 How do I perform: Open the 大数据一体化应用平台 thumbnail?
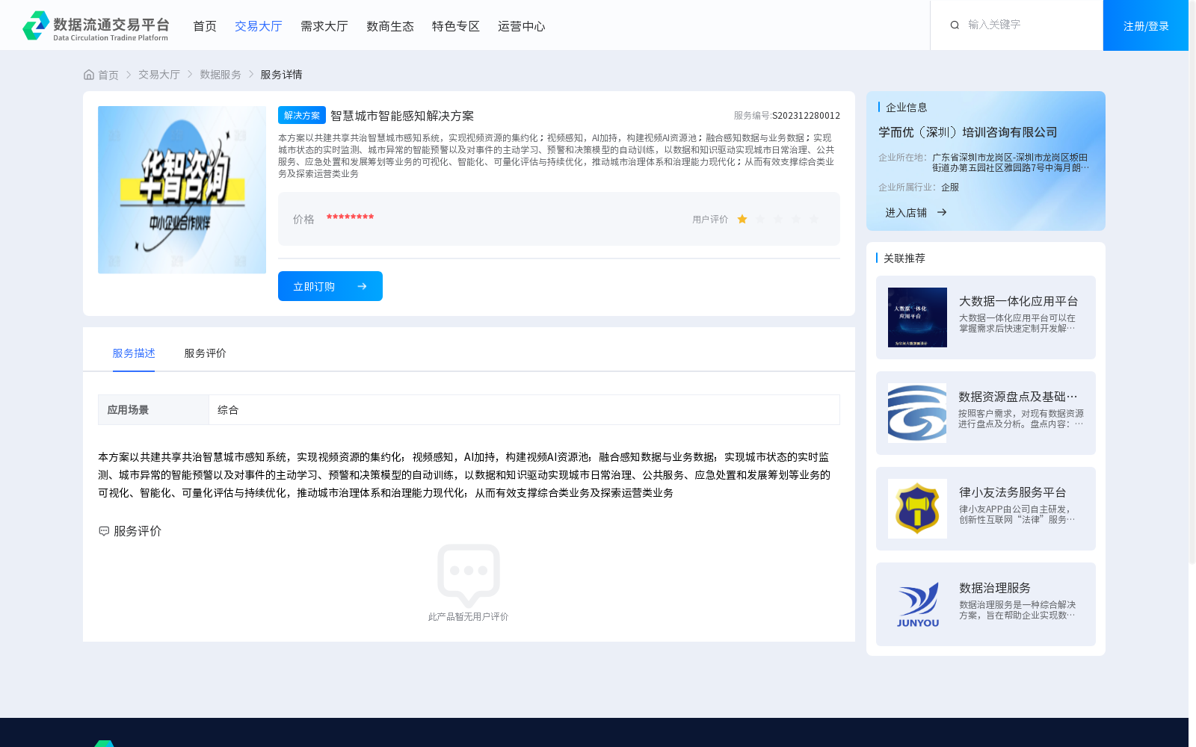click(917, 317)
